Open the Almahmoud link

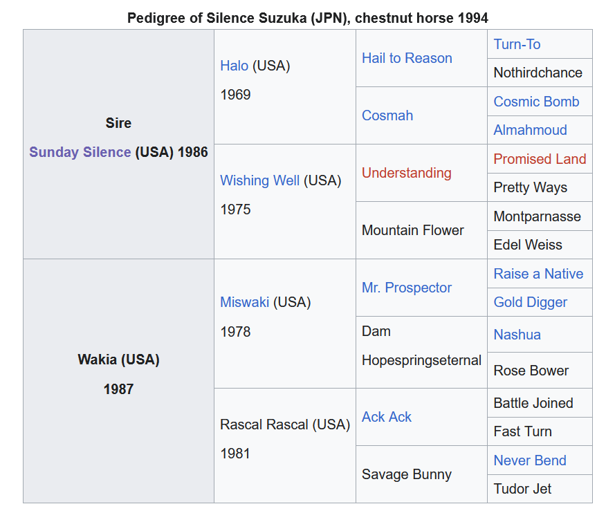[x=530, y=130]
